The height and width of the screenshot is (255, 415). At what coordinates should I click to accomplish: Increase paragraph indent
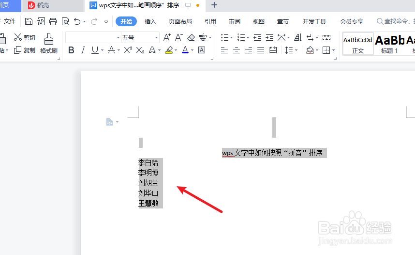[x=269, y=37]
